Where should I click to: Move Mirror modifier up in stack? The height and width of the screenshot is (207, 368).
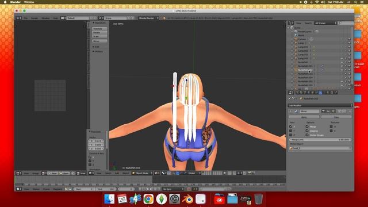coord(340,111)
